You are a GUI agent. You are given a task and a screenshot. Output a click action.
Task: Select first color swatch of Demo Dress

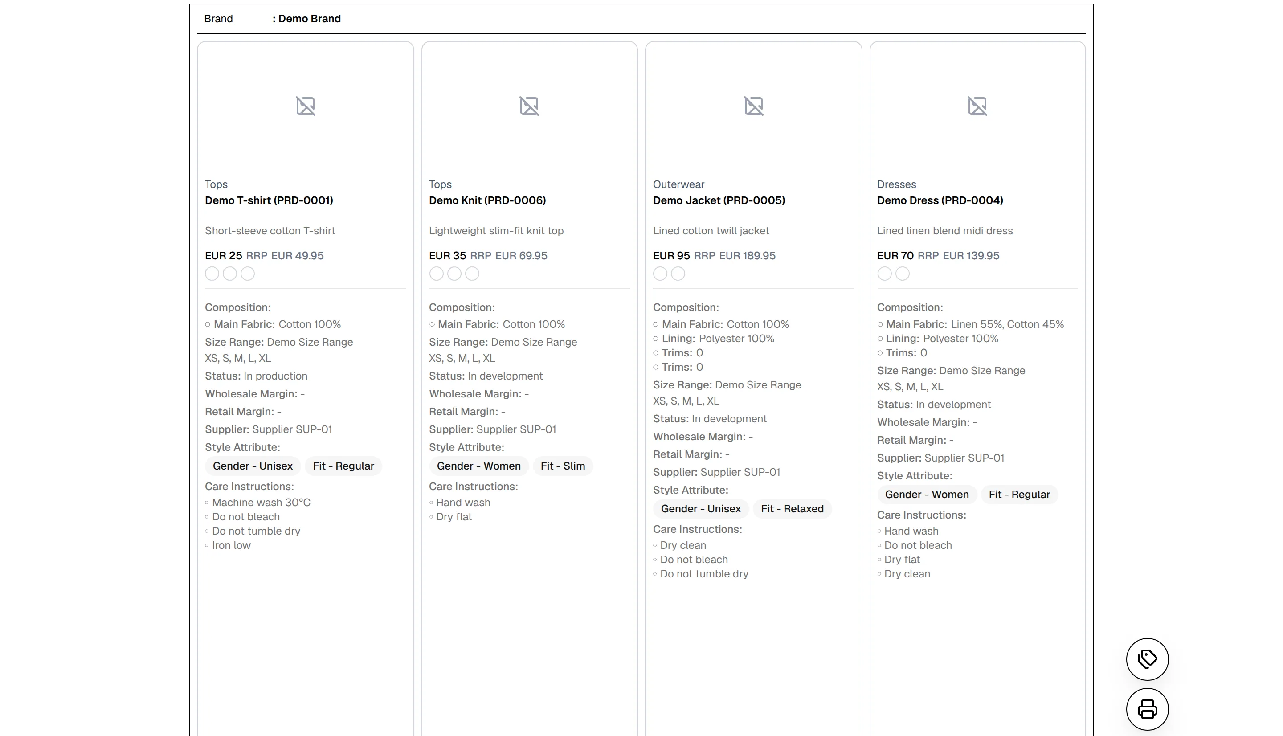pos(884,274)
